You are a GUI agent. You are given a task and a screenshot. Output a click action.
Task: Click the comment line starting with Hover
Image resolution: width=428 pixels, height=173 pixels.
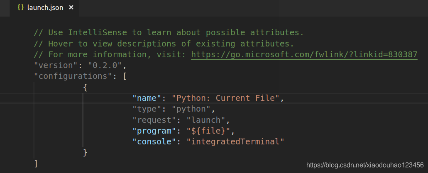[164, 44]
